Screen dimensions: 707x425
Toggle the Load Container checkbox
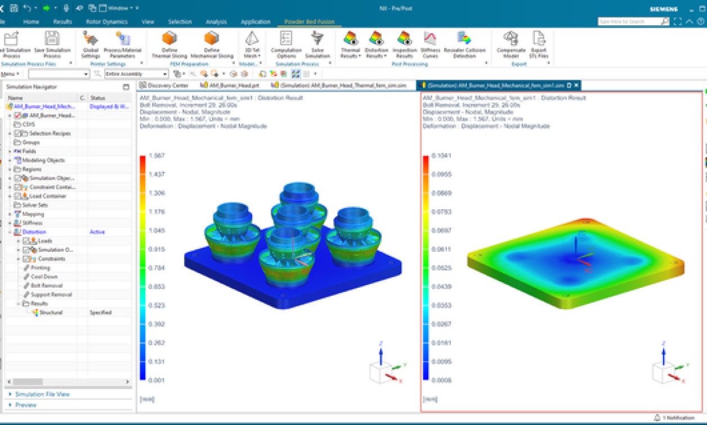coord(18,196)
